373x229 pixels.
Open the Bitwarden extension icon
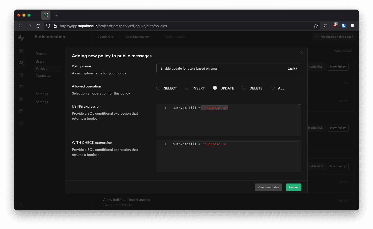[x=344, y=26]
